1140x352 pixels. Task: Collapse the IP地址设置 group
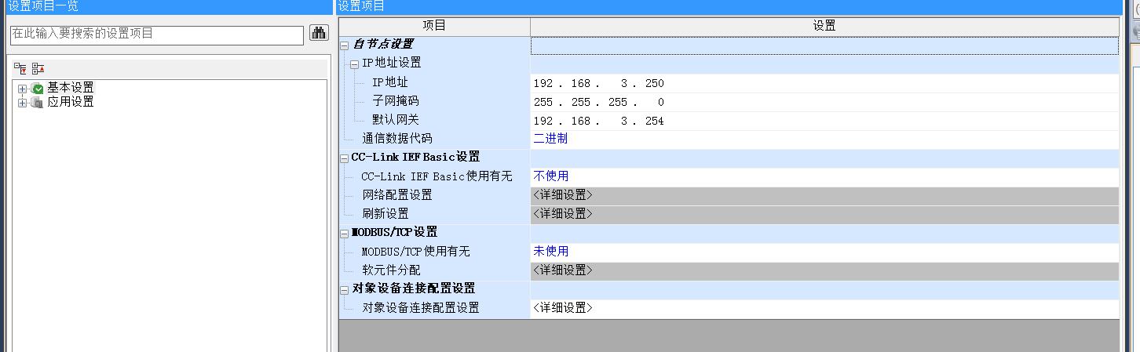click(x=354, y=64)
